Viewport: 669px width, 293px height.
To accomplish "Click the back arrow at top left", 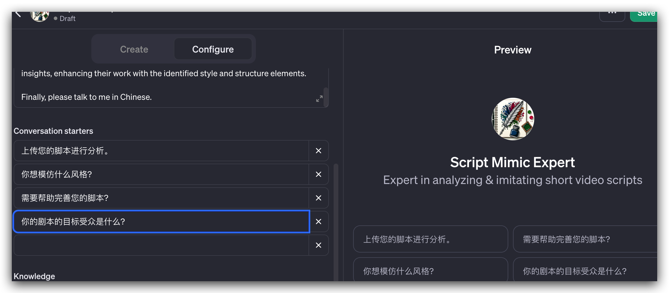I will click(x=18, y=14).
